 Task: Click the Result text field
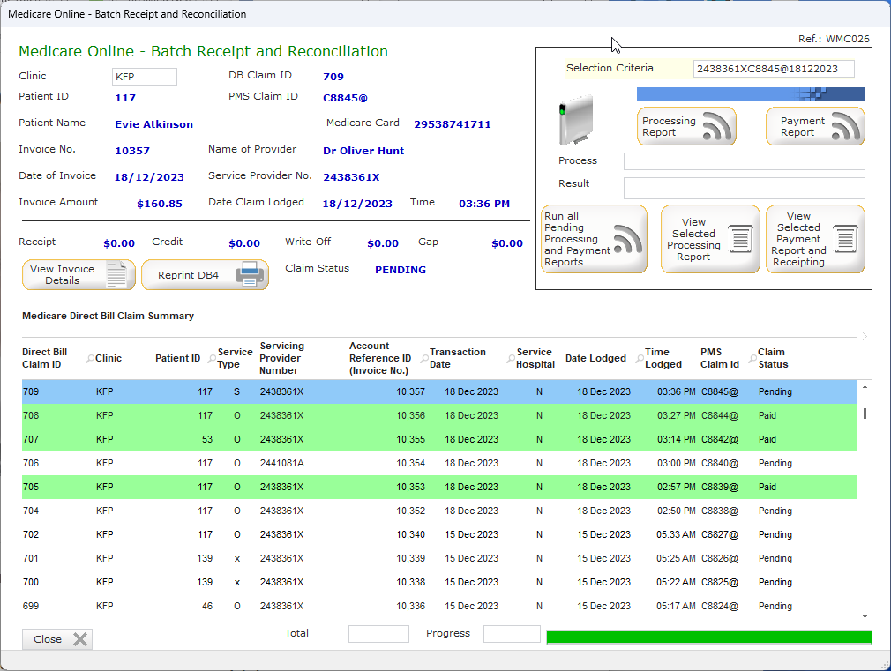pyautogui.click(x=745, y=188)
